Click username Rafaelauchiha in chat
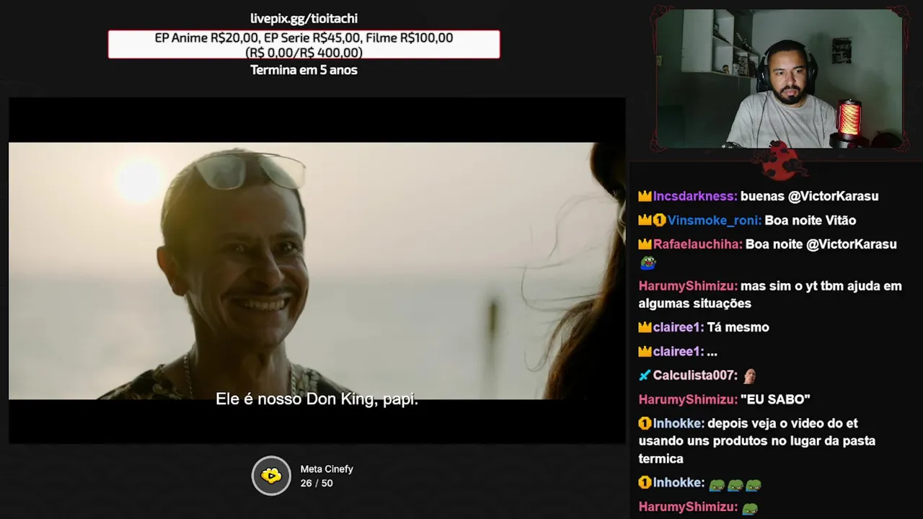Screen dimensions: 923x519 697,244
